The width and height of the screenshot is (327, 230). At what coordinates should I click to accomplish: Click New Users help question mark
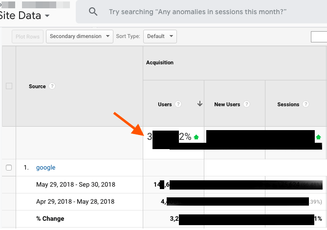click(x=247, y=104)
